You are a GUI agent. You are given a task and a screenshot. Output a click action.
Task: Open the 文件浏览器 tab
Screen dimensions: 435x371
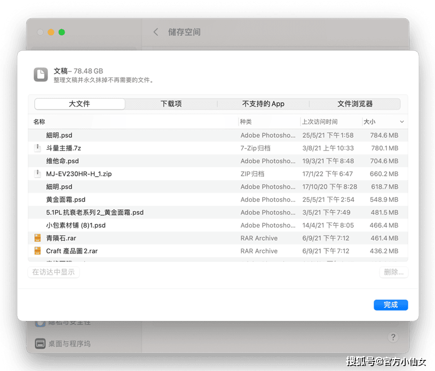355,104
